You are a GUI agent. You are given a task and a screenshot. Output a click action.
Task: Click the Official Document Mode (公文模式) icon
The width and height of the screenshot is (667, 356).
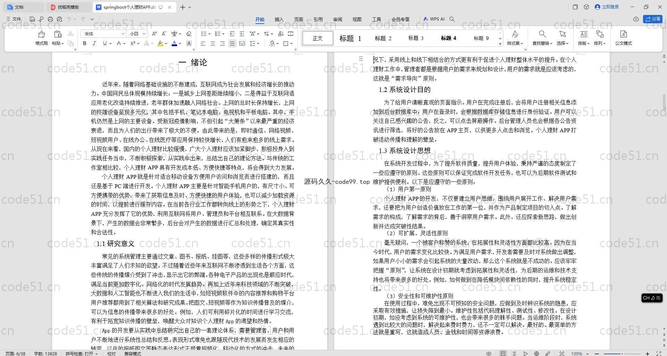623,34
